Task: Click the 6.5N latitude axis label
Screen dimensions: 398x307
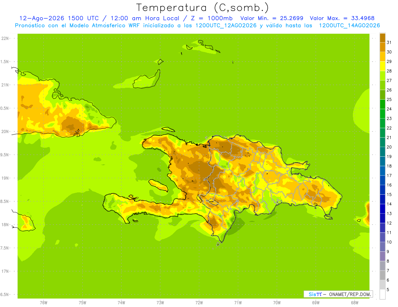Action: [5, 295]
